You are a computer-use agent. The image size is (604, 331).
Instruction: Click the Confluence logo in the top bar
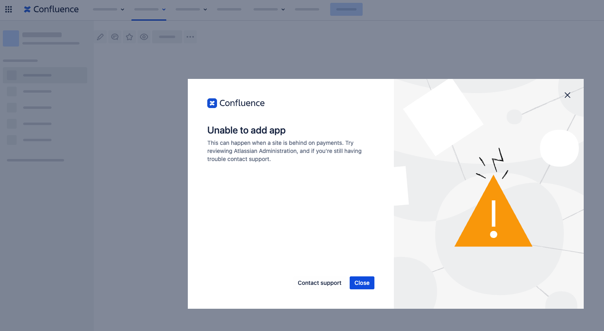pos(51,9)
